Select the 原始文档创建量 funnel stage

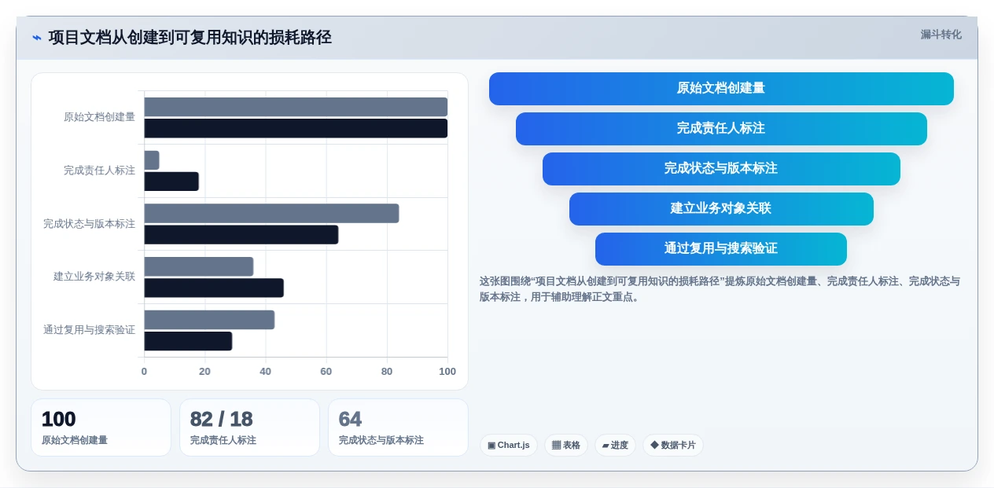tap(721, 89)
